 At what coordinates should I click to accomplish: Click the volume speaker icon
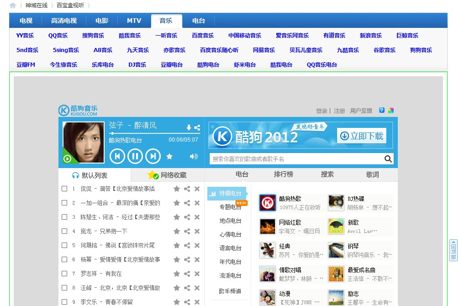click(193, 156)
